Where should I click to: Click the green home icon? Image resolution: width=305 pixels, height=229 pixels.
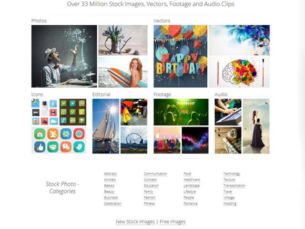pos(40,134)
